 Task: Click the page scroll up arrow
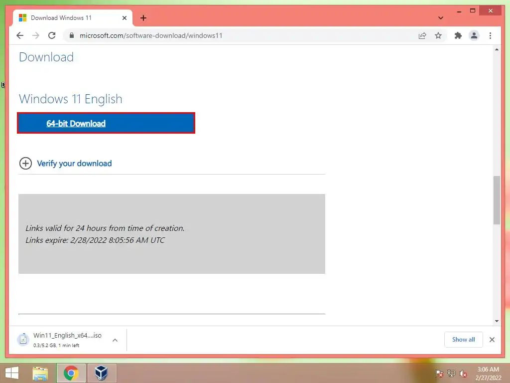pyautogui.click(x=497, y=49)
